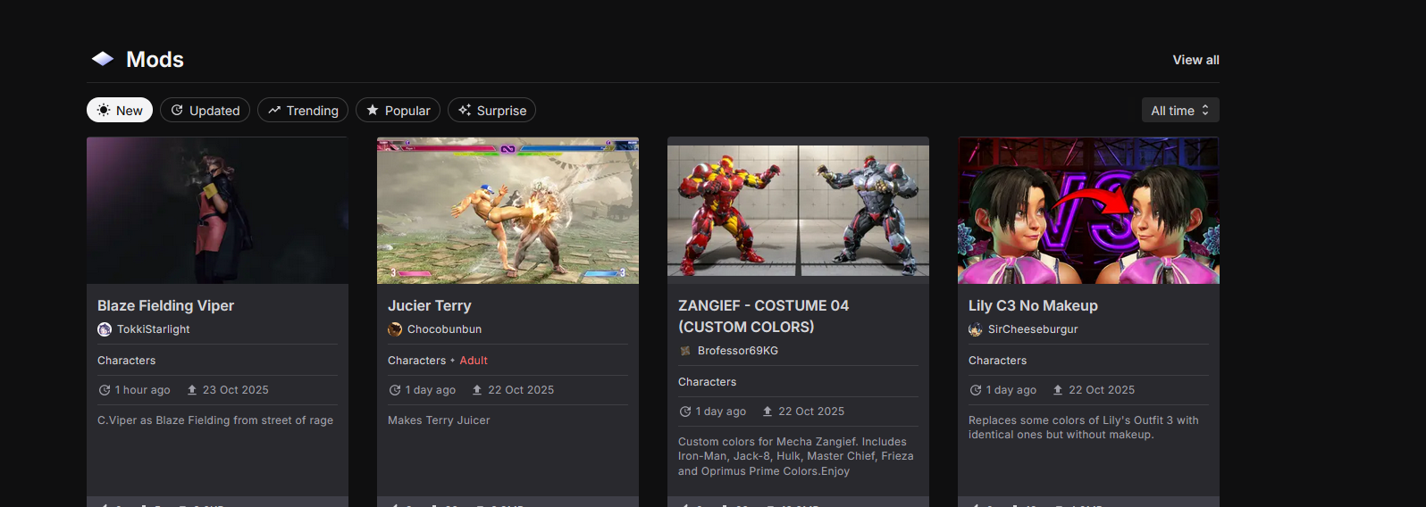Click upload icon beside 23 Oct 2025

[192, 390]
